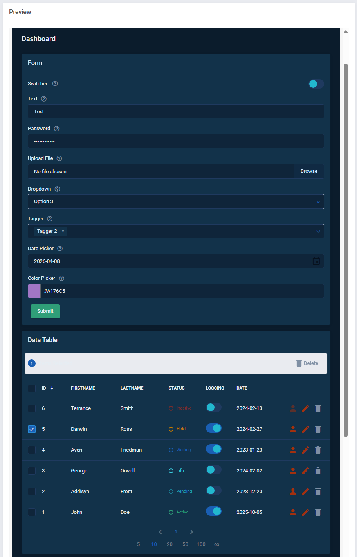Click the purple color swatch

click(34, 291)
